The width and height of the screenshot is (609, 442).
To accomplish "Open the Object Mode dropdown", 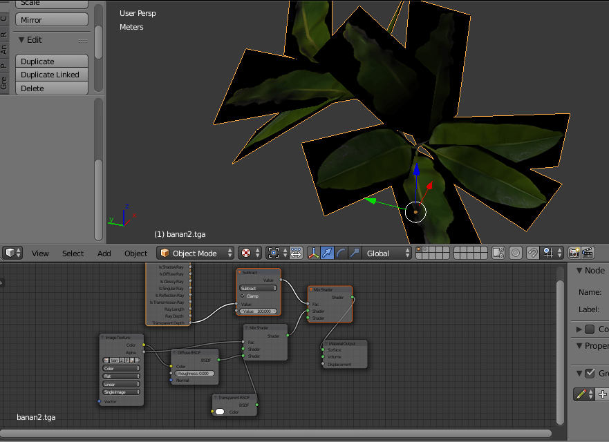I will (194, 253).
